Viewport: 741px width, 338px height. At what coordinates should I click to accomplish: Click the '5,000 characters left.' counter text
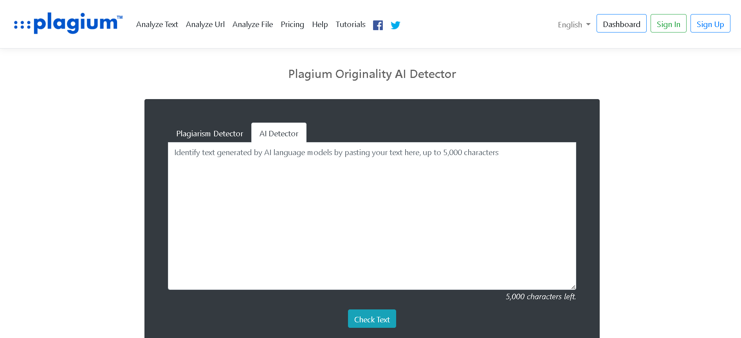click(x=541, y=296)
